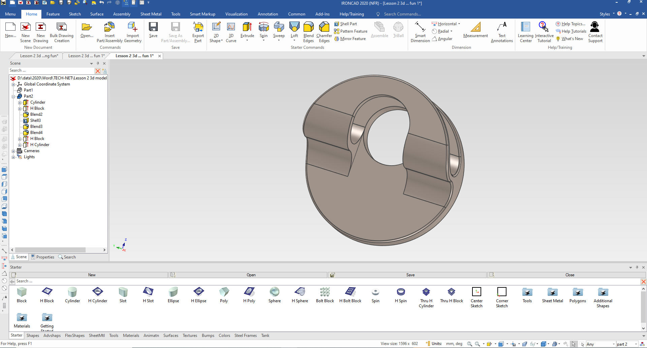This screenshot has height=348, width=647.
Task: Open the Horizontal dimension dropdown
Action: click(x=459, y=24)
